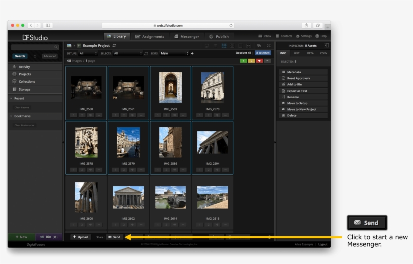Toggle the yellow 2 rating filter

click(x=251, y=61)
